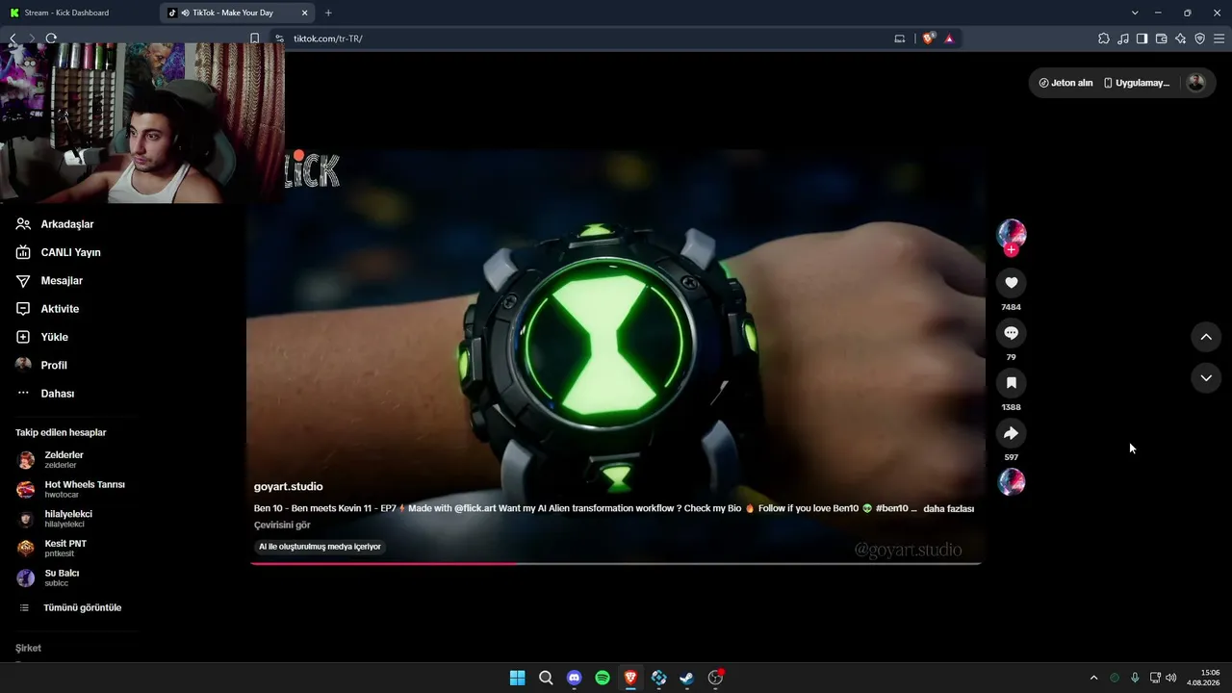
Task: Open the spinning sound disc of the video
Action: pyautogui.click(x=1011, y=481)
